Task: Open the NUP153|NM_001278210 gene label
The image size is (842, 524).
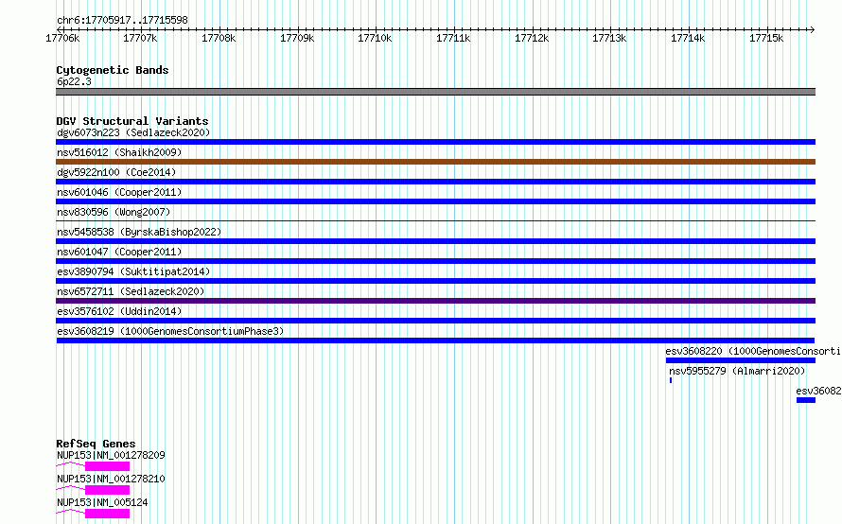Action: click(111, 479)
